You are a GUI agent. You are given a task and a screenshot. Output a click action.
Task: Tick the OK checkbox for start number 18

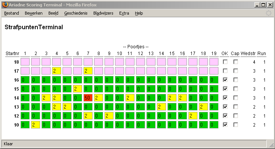[x=225, y=62]
